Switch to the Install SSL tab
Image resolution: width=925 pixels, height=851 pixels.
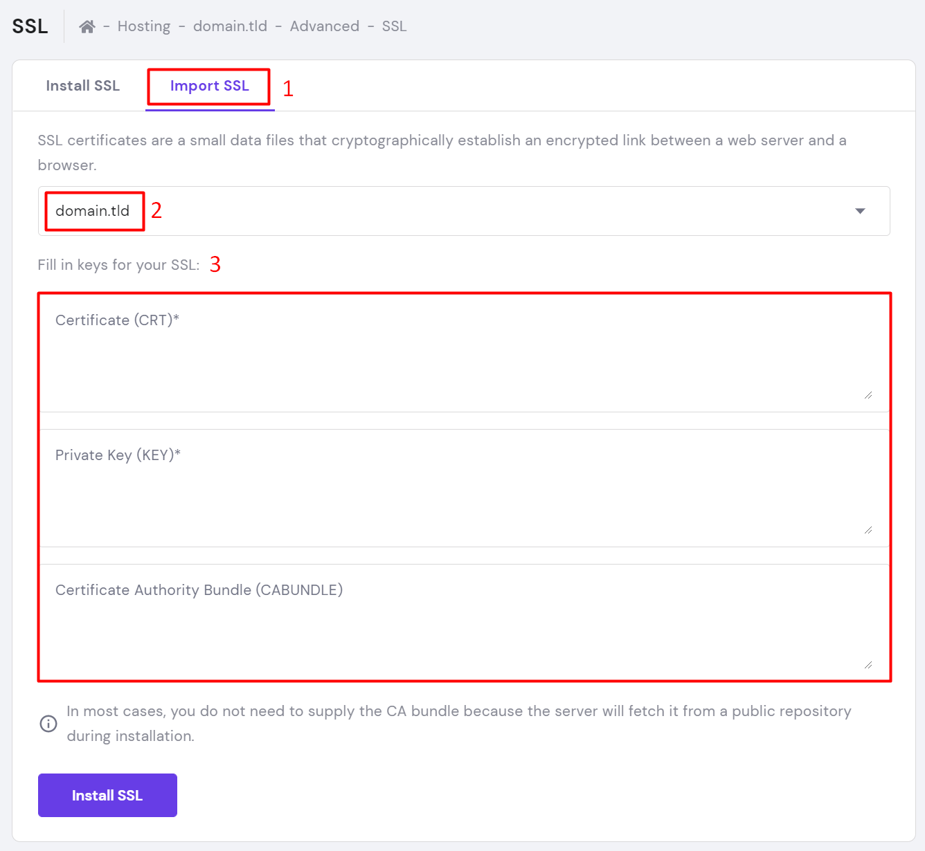pos(83,86)
